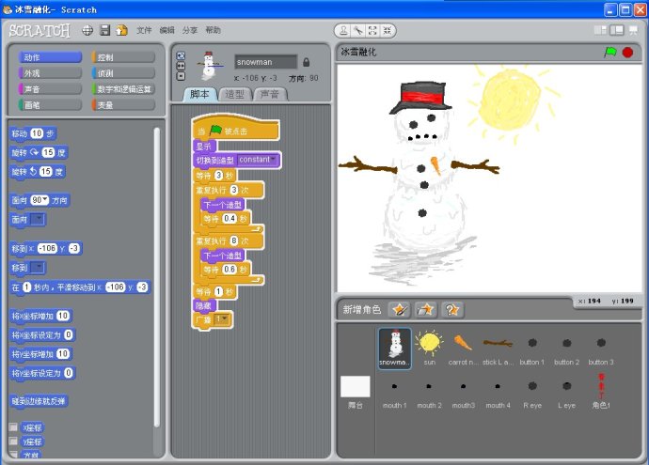Toggle the sprite drag lock icon
649x465 pixels.
tap(307, 62)
